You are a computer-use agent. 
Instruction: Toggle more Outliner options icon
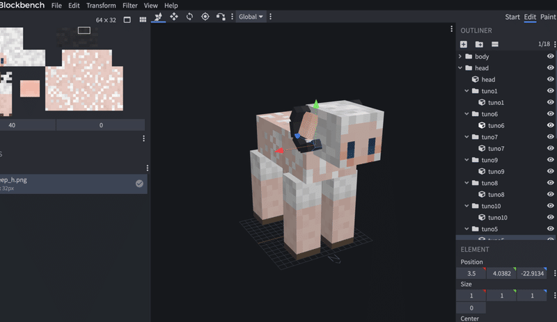[495, 44]
